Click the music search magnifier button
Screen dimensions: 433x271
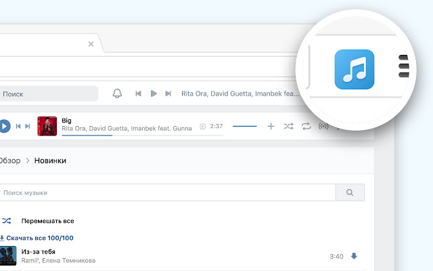(350, 192)
